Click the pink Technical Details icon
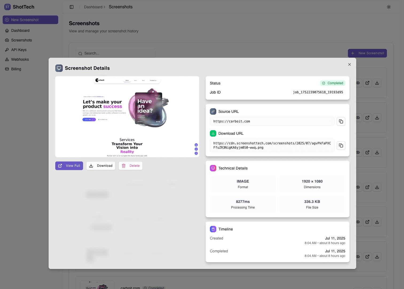Viewport: 404px width, 289px height. (x=213, y=168)
